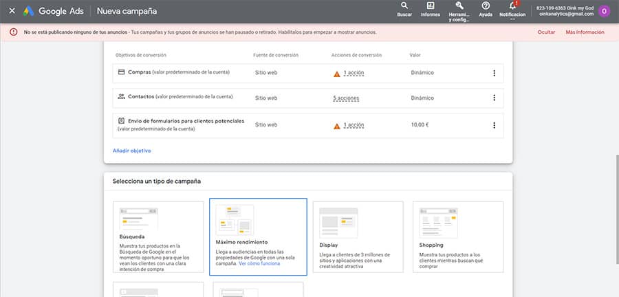
Task: Click the Máximo rendimiento card illustration
Action: (235, 220)
